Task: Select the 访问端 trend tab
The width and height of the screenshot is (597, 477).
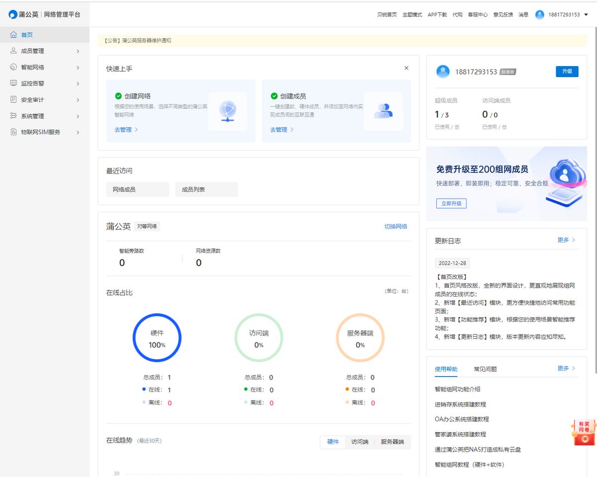Action: (x=360, y=442)
